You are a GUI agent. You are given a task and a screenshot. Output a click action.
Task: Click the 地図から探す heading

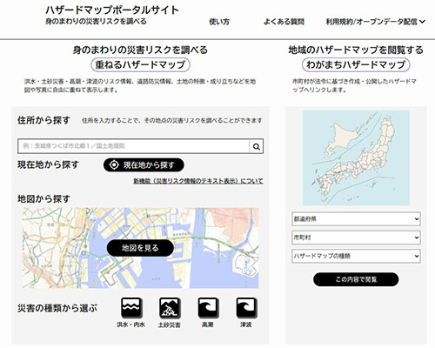pos(43,199)
